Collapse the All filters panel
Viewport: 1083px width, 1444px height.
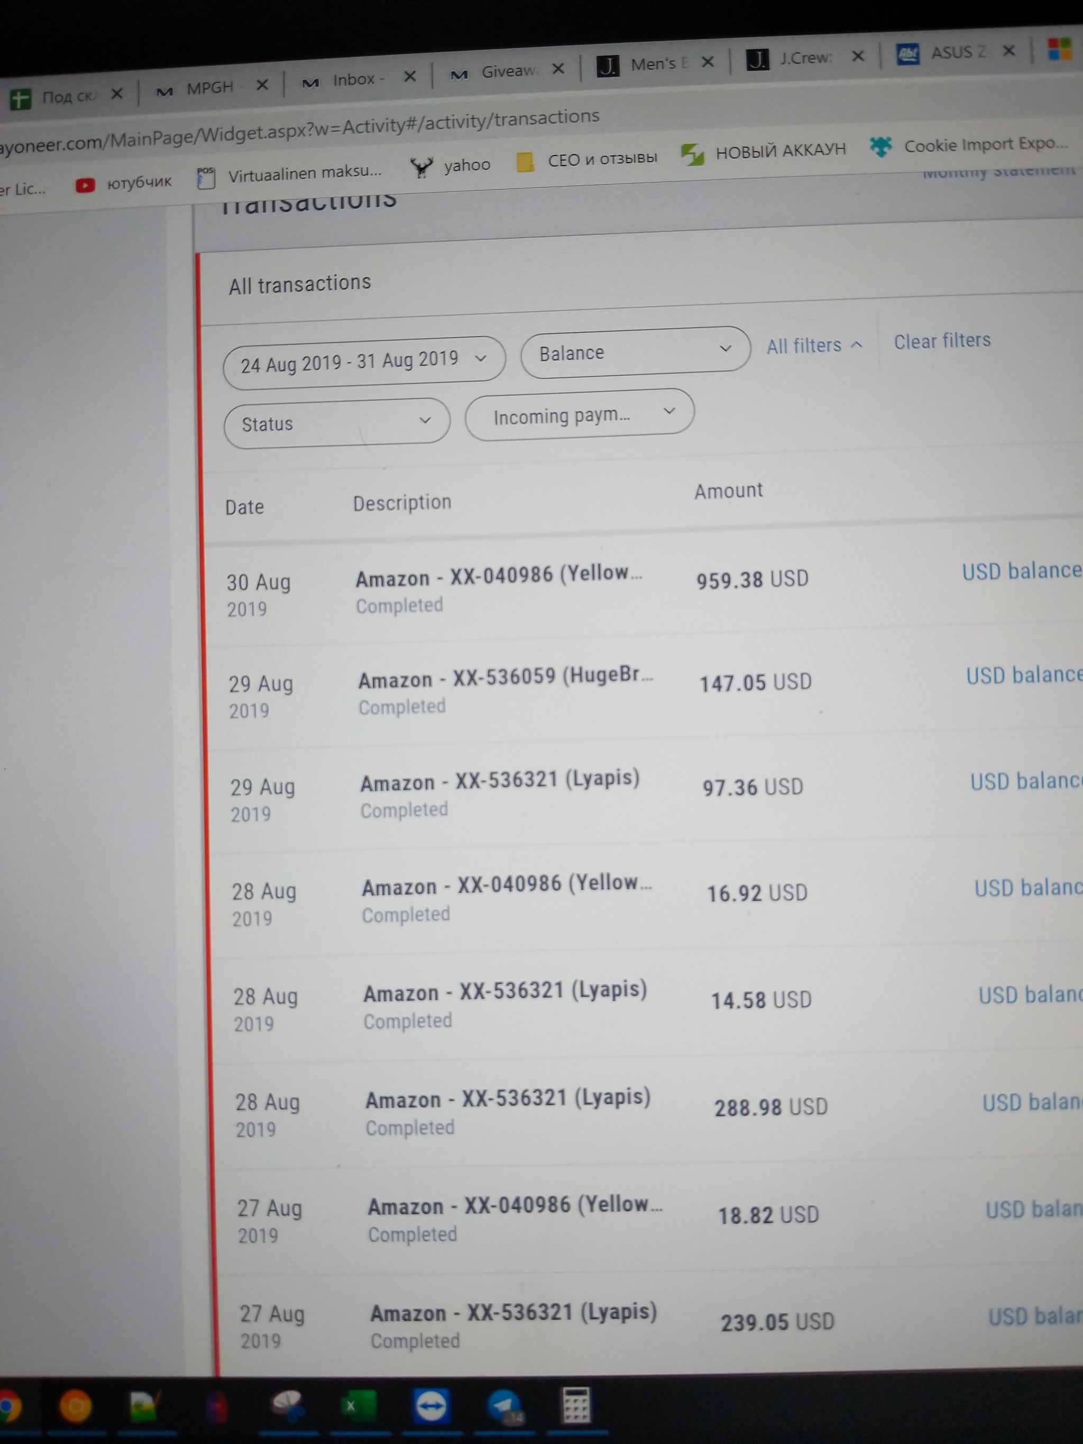click(x=814, y=345)
